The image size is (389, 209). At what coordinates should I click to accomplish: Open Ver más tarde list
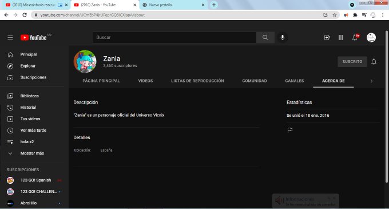click(34, 131)
